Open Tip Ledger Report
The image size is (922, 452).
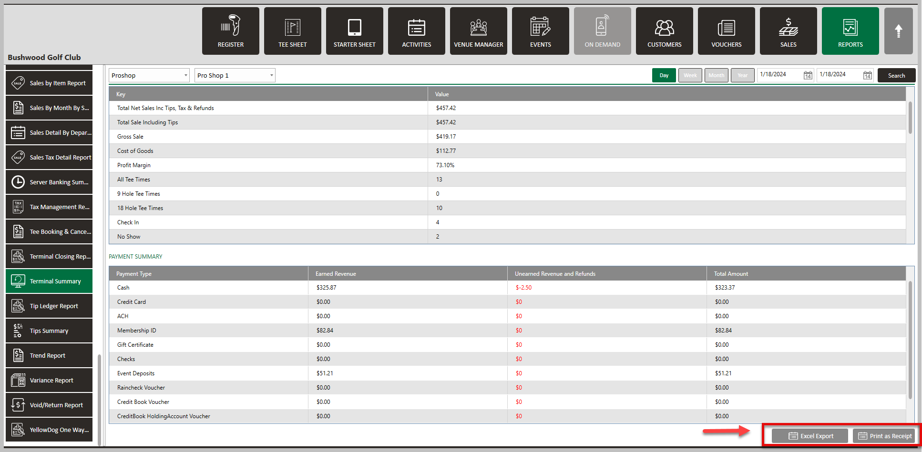coord(49,306)
